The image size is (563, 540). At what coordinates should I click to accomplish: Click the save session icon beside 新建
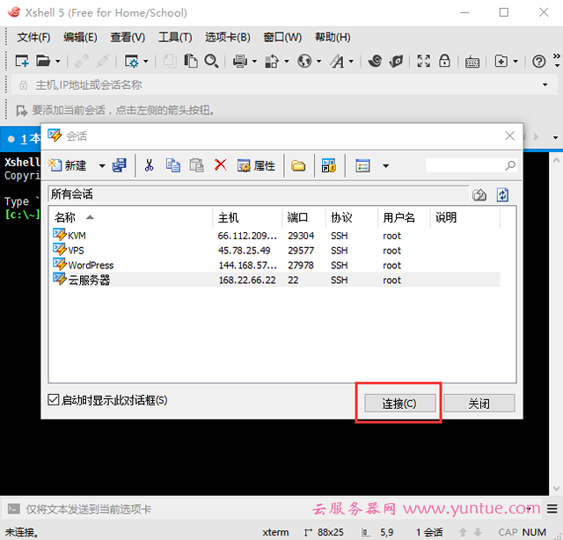coord(120,165)
